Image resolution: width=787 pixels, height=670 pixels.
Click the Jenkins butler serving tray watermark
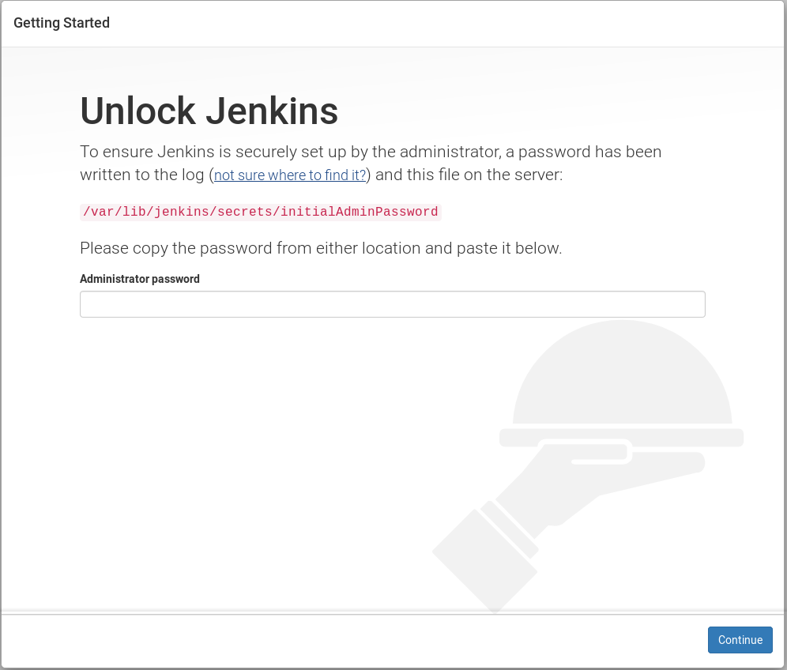pyautogui.click(x=588, y=467)
